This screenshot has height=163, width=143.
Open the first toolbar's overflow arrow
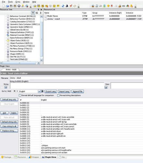tap(31, 7)
